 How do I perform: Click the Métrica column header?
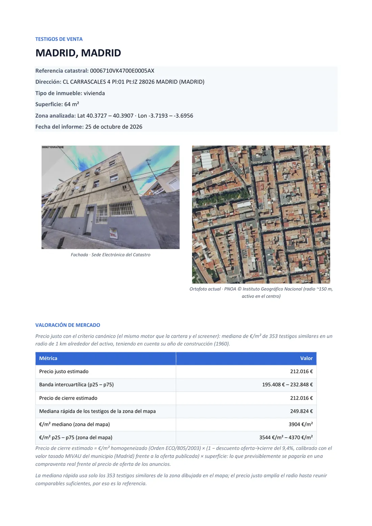[x=106, y=358]
